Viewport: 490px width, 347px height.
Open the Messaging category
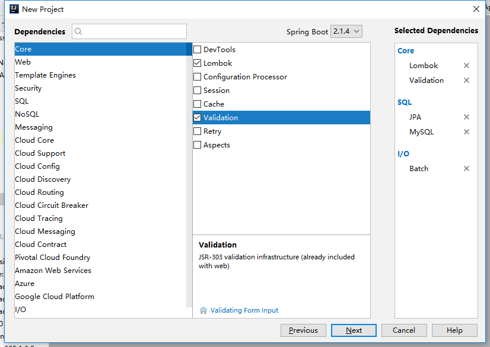click(x=100, y=127)
